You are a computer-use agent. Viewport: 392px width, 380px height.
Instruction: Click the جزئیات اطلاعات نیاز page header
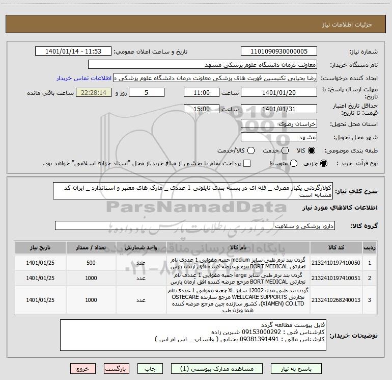pyautogui.click(x=347, y=24)
